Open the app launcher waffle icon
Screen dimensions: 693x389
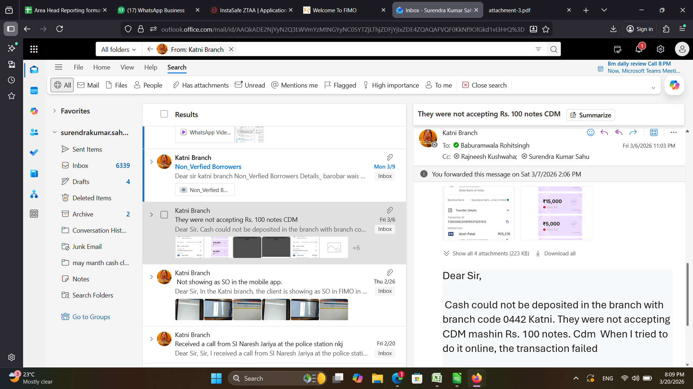coord(34,49)
